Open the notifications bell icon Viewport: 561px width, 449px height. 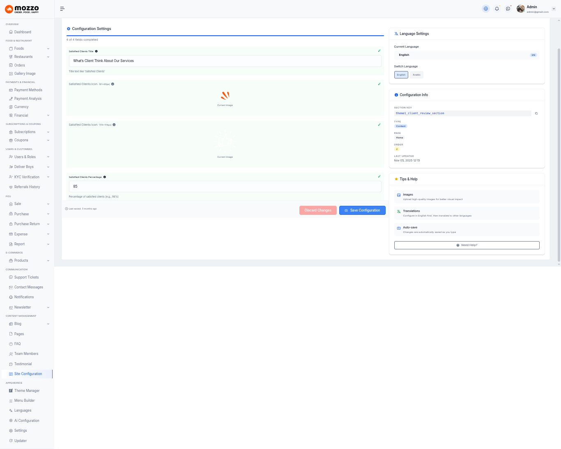(497, 9)
